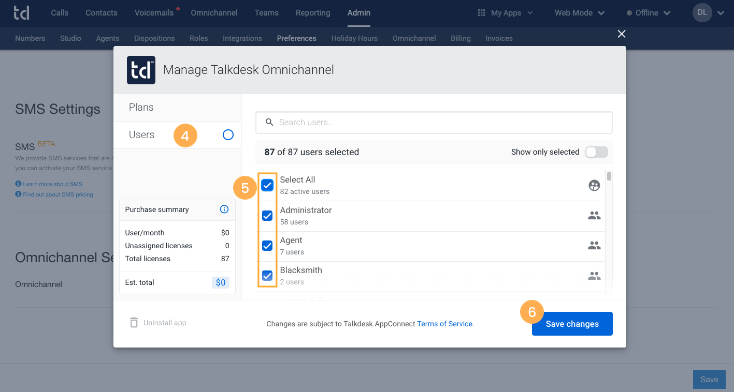Click the Search users input field
The image size is (734, 392).
click(x=434, y=123)
